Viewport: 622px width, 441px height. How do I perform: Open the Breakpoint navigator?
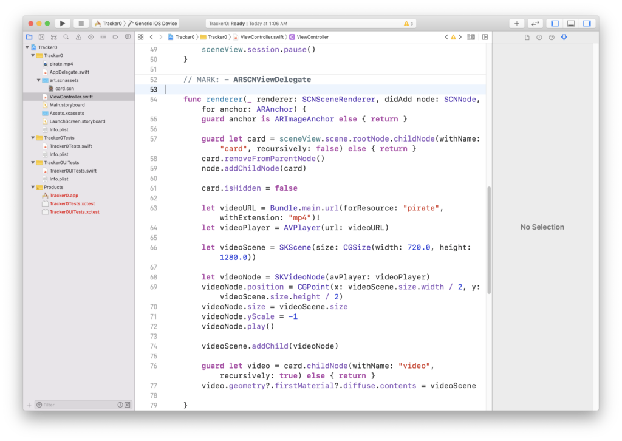point(115,37)
